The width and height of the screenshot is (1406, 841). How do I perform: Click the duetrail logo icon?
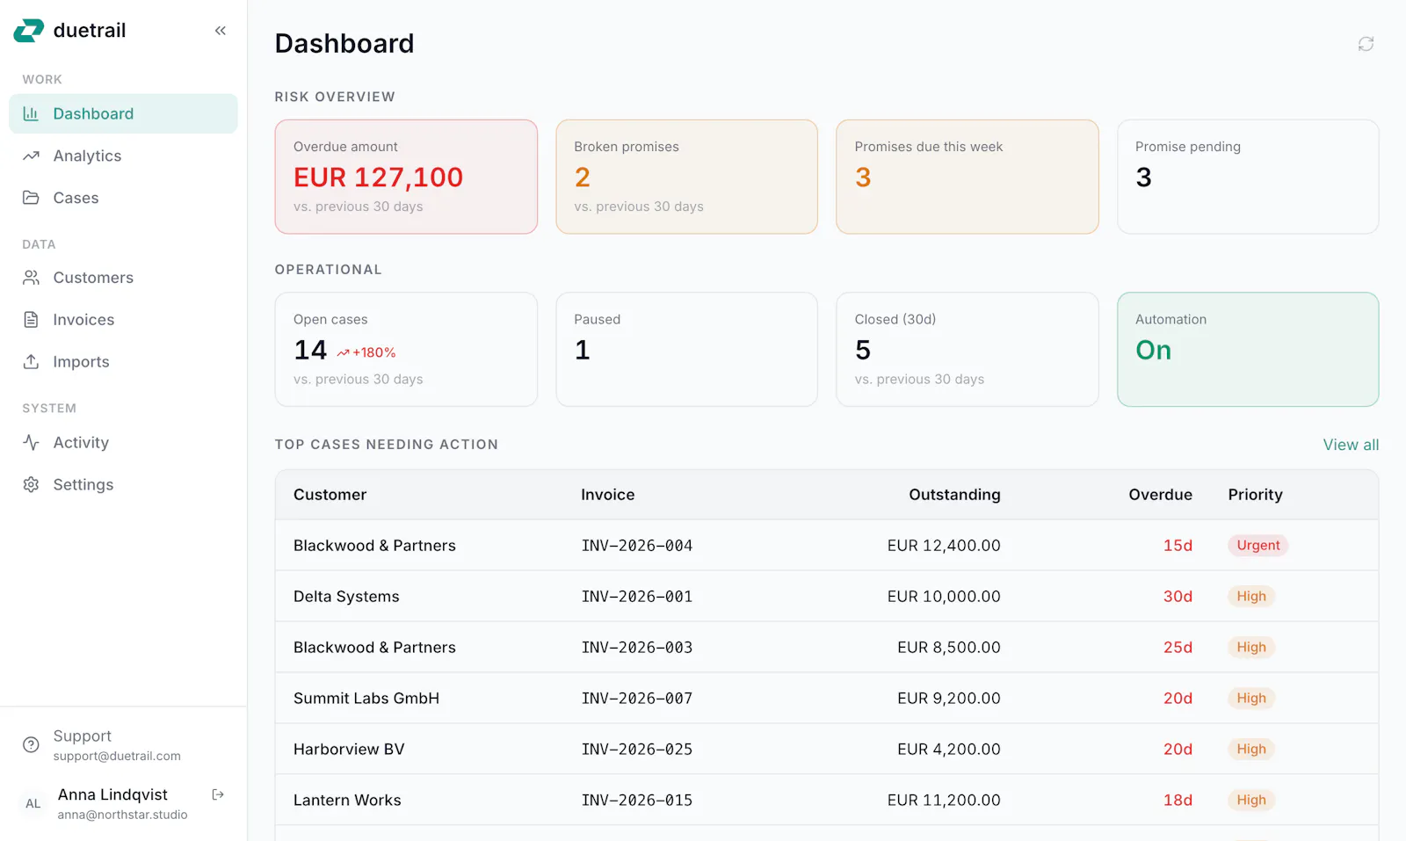(28, 31)
